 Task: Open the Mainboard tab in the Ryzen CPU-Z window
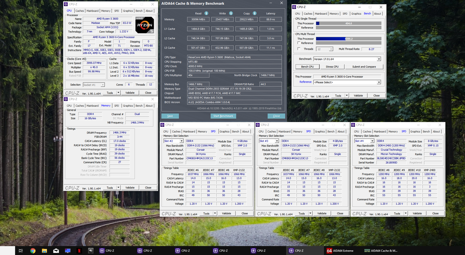click(92, 11)
